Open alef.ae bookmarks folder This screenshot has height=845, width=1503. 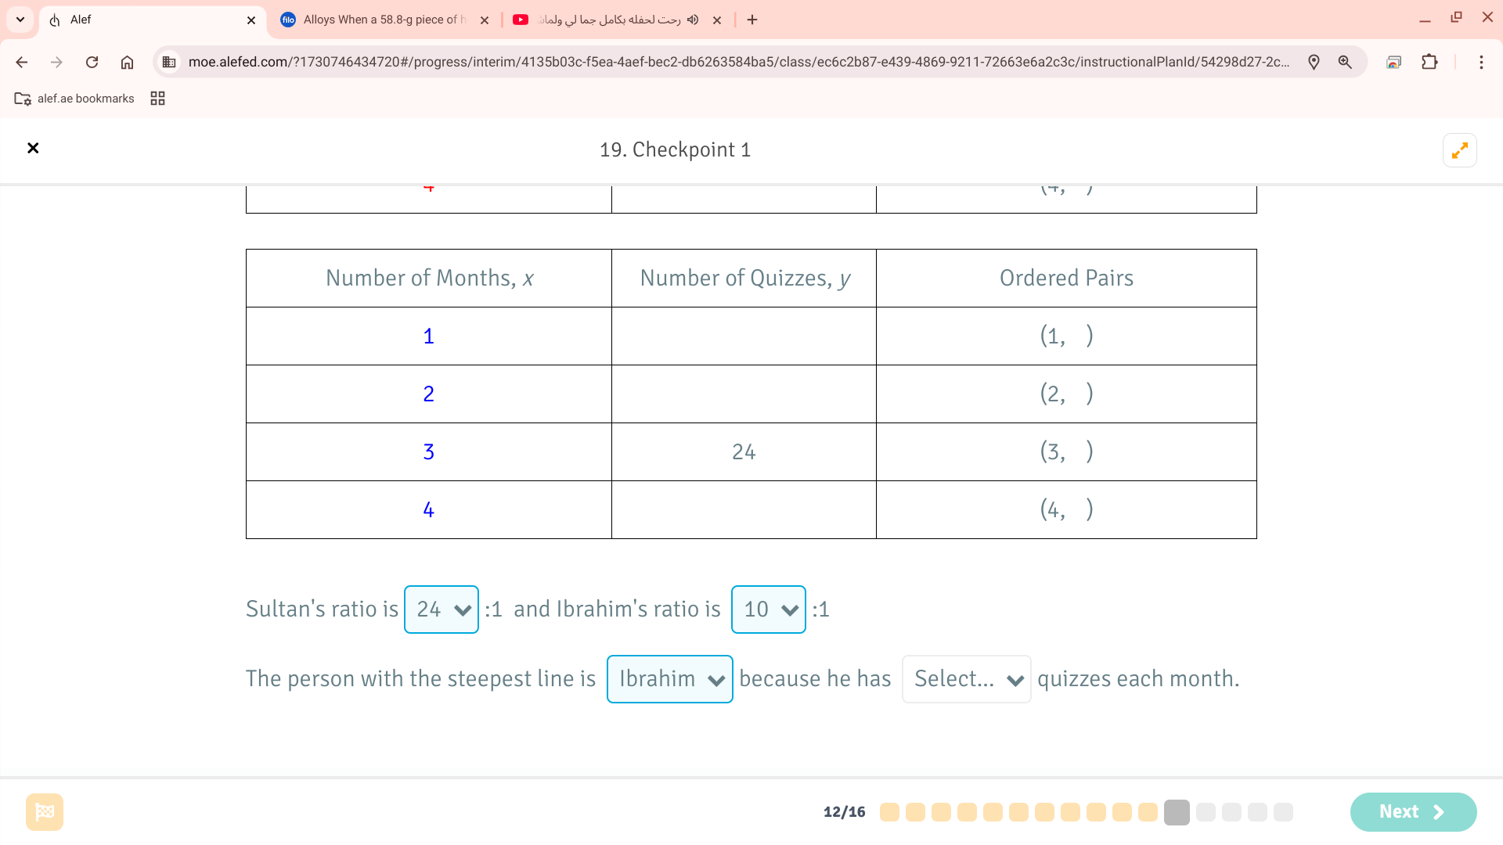pos(74,99)
